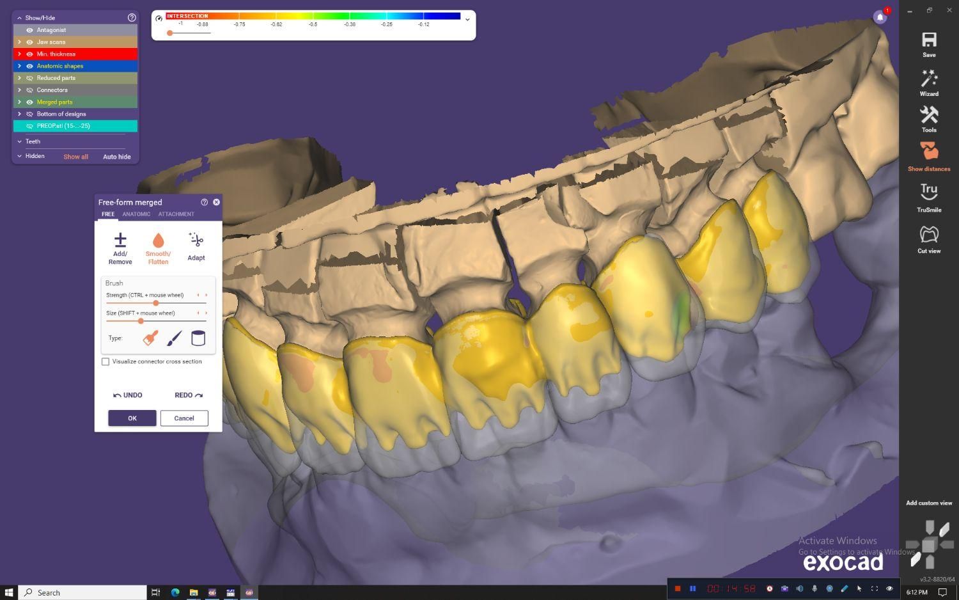
Task: Click the recorder timer clock icon
Action: [x=770, y=588]
